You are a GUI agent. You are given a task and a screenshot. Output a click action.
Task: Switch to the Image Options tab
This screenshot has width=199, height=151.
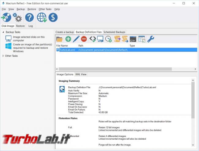tap(65, 74)
